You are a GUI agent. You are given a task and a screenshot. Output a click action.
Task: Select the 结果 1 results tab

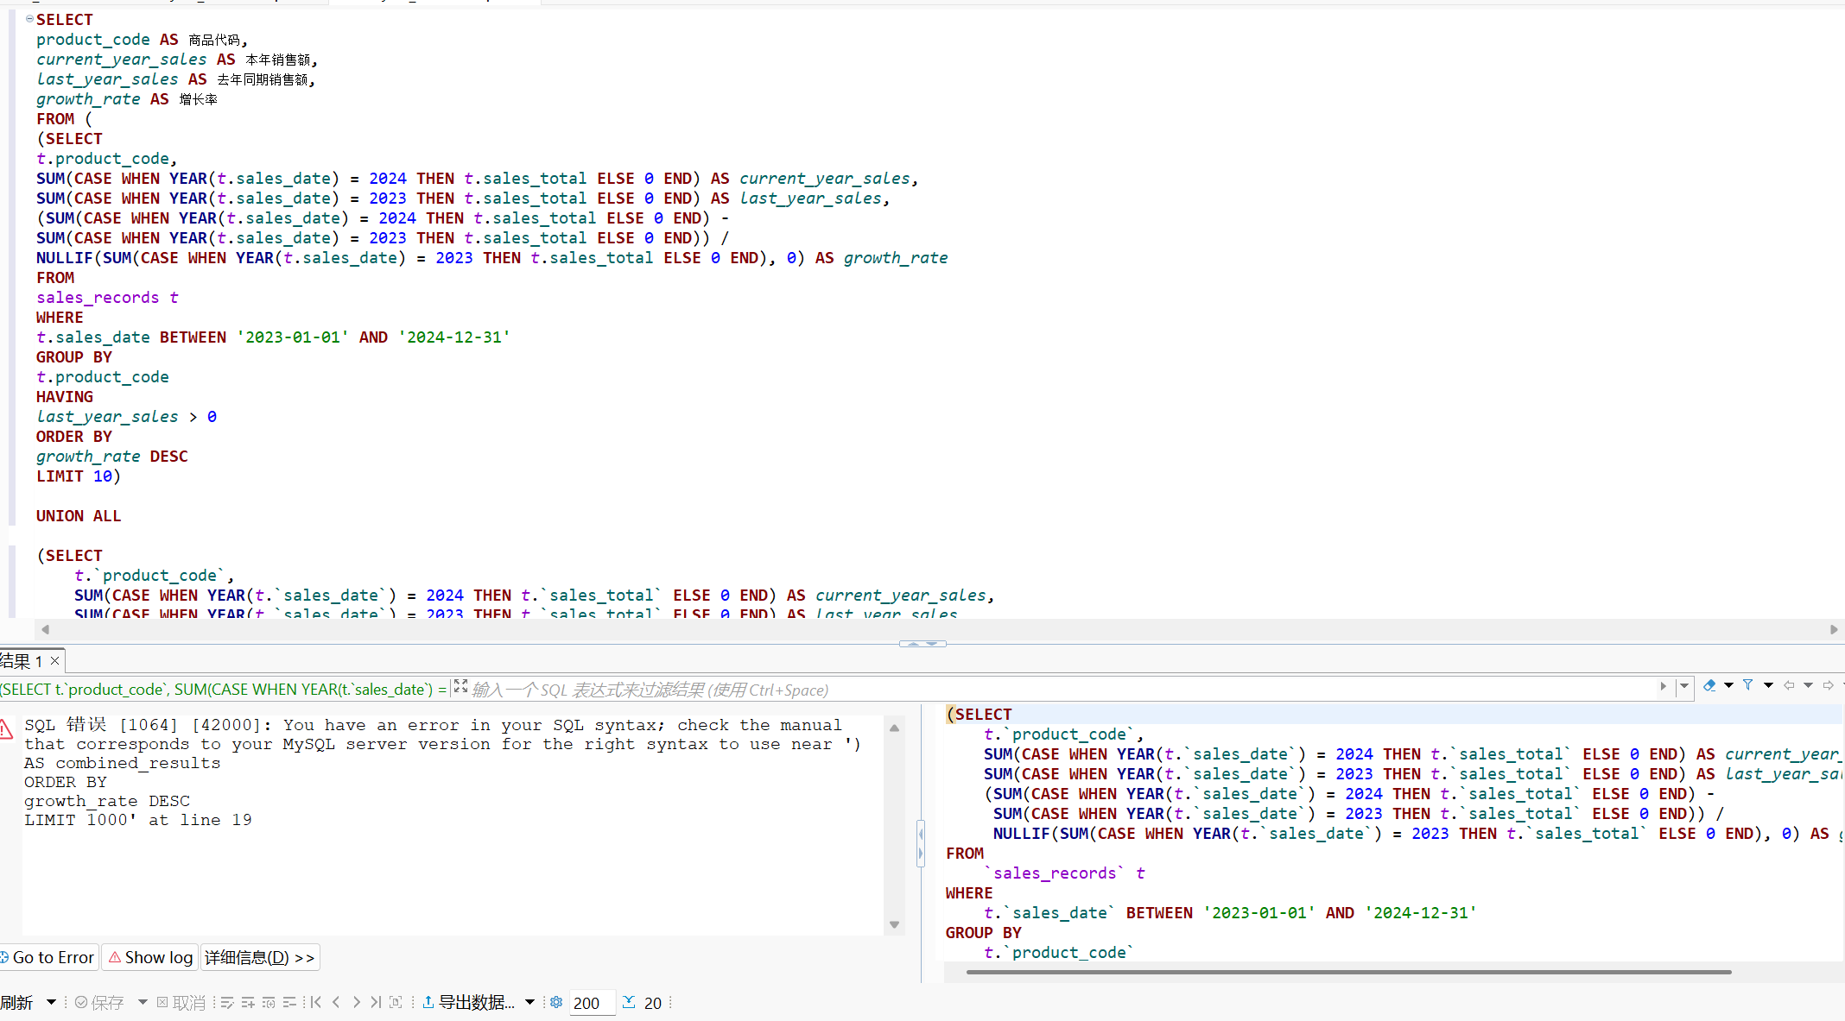(22, 661)
